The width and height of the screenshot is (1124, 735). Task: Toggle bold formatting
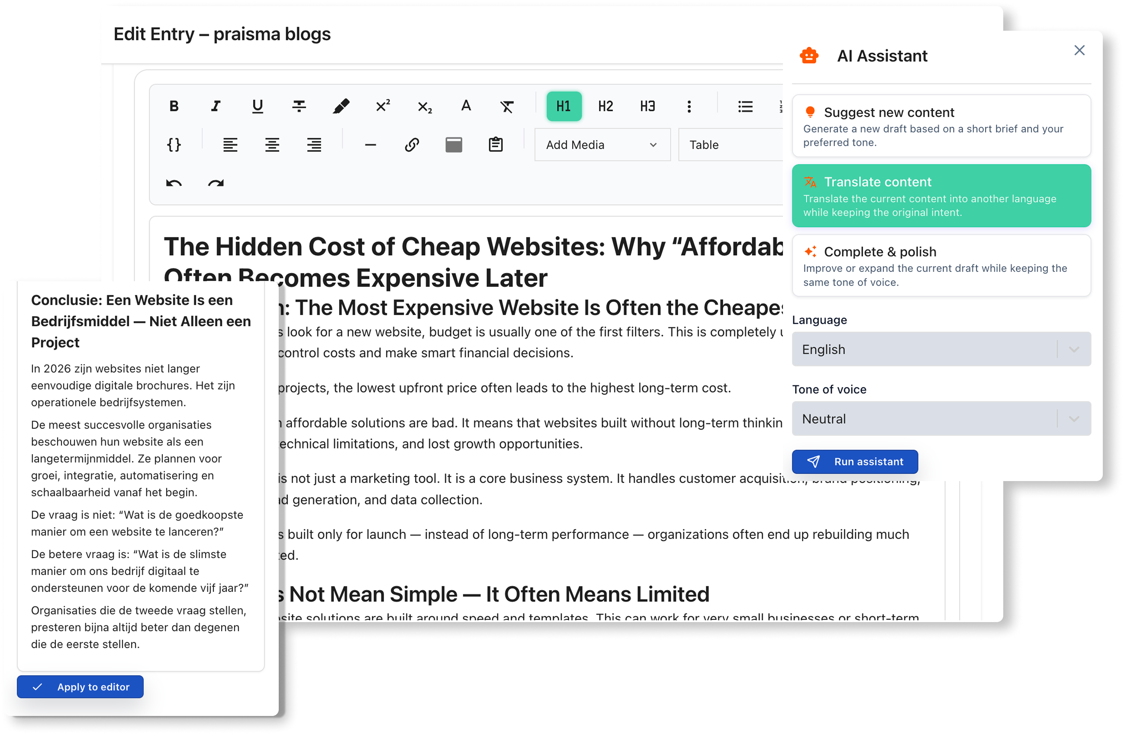174,106
